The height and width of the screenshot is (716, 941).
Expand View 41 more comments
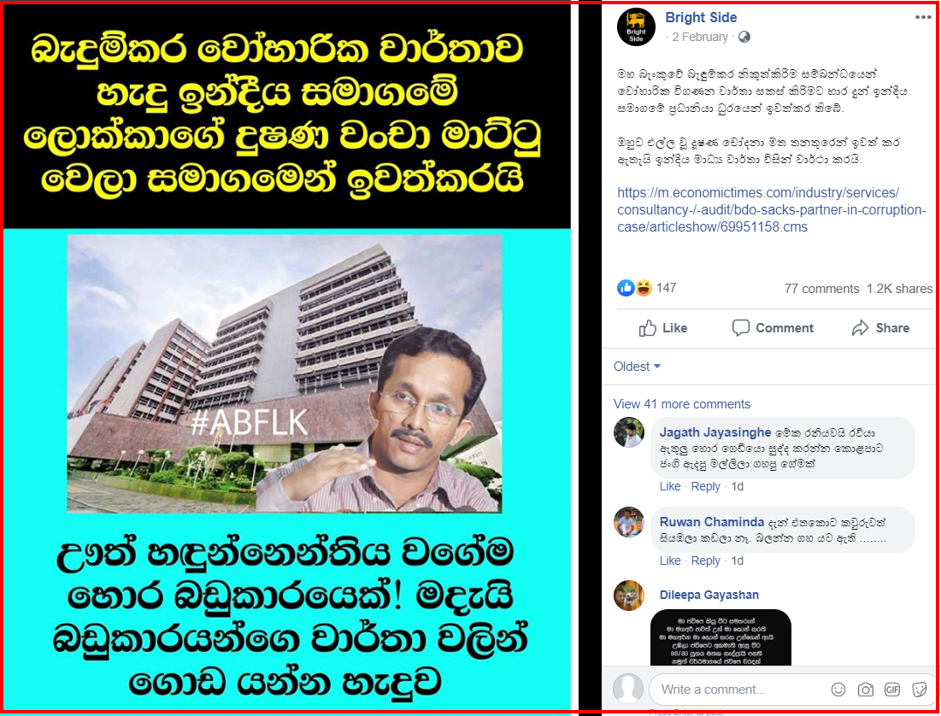click(682, 404)
